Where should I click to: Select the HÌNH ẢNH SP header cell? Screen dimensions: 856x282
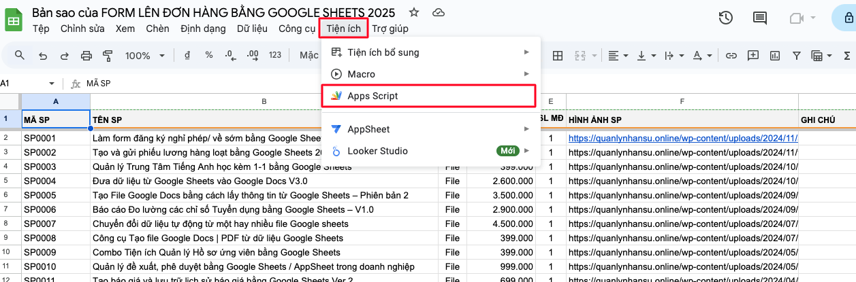click(682, 120)
